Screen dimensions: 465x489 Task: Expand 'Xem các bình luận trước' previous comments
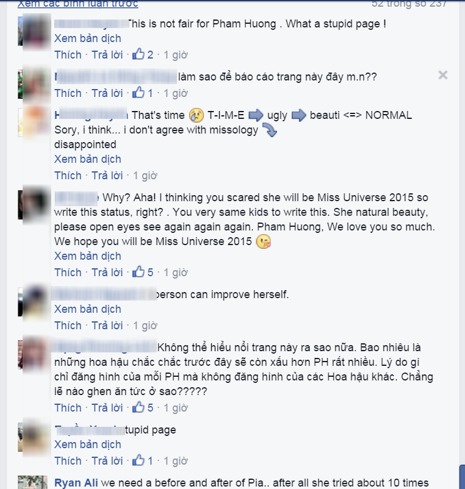coord(77,4)
